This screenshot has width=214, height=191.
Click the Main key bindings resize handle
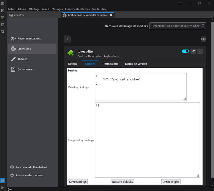point(185,99)
